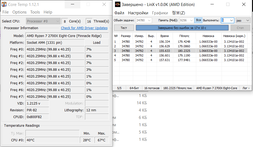Click the 64-бит status bar entry
The width and height of the screenshot is (253, 147).
click(x=134, y=88)
